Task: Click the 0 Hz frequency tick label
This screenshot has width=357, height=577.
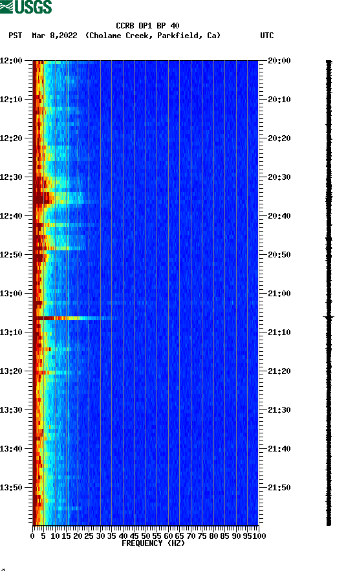Action: 33,536
